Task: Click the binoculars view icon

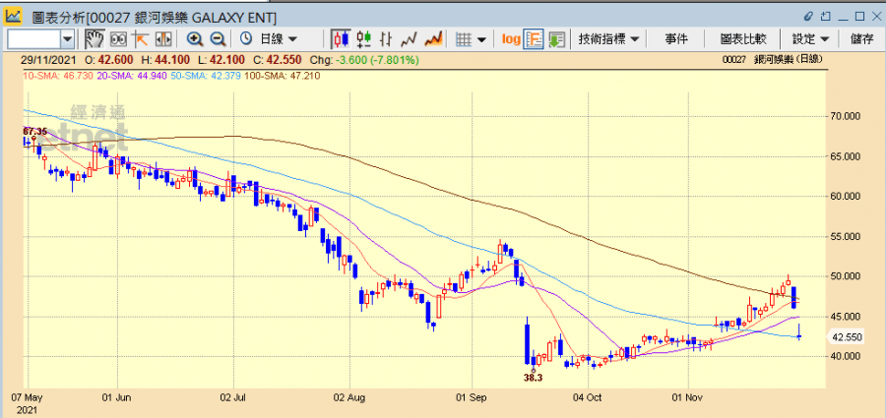Action: coord(117,39)
